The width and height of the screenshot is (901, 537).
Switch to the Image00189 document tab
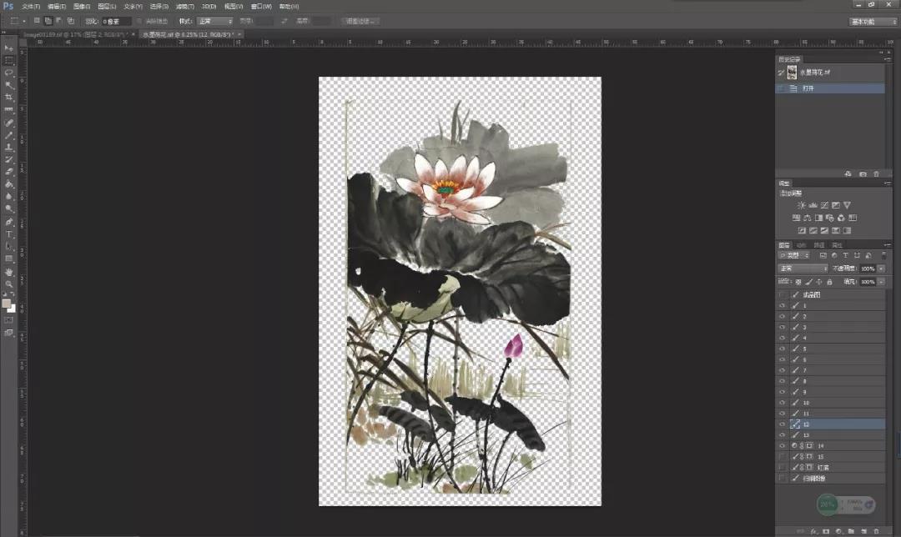(x=73, y=35)
